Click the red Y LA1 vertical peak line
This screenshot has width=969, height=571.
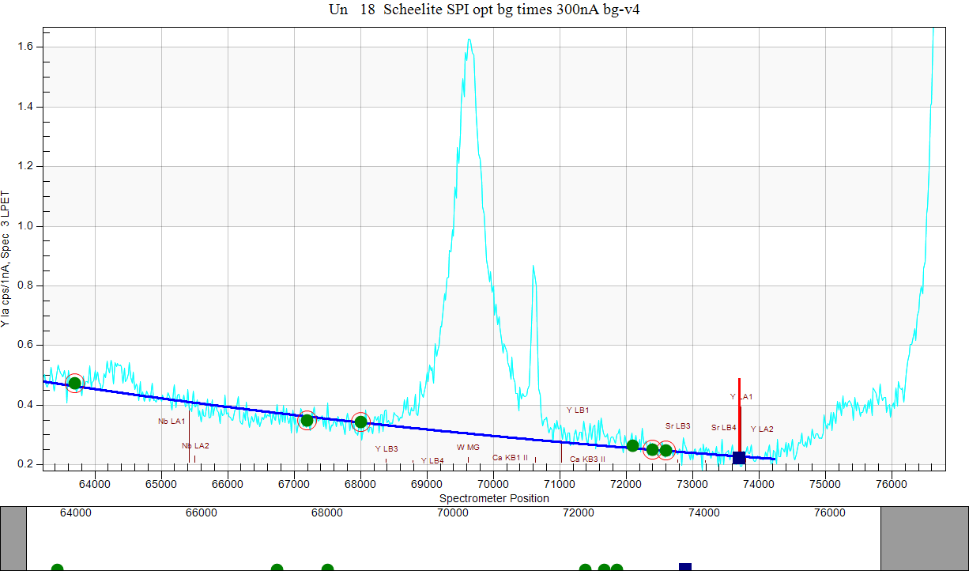tap(739, 419)
